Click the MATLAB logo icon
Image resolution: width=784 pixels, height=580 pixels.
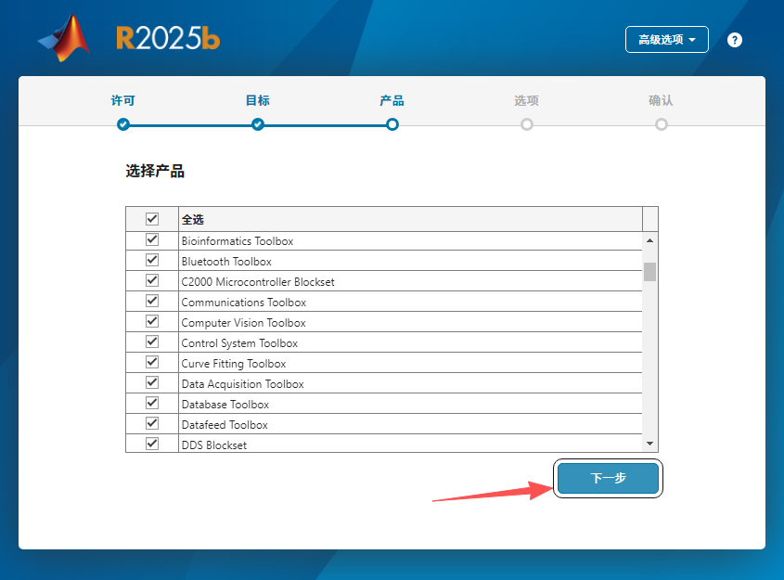(x=62, y=37)
